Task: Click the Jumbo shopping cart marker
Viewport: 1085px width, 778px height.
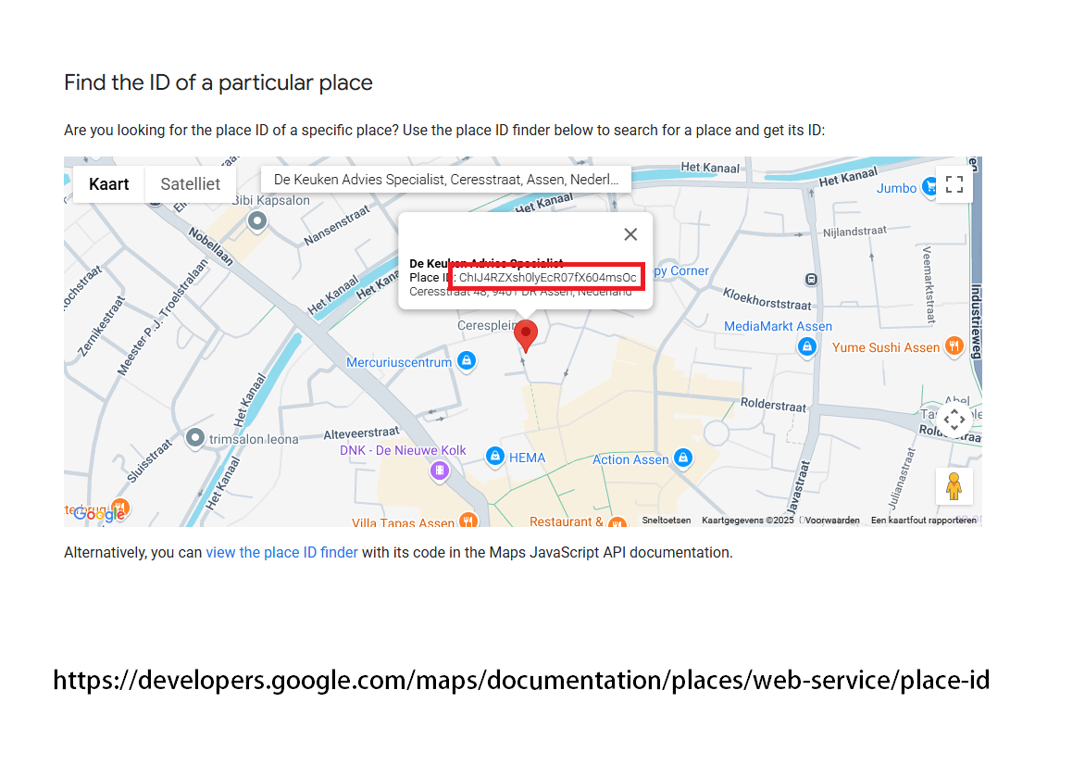Action: pyautogui.click(x=930, y=187)
